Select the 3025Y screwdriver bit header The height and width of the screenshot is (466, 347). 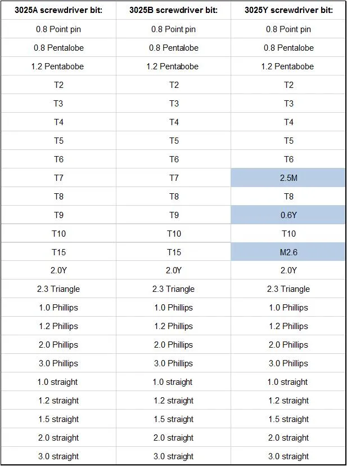tap(289, 10)
